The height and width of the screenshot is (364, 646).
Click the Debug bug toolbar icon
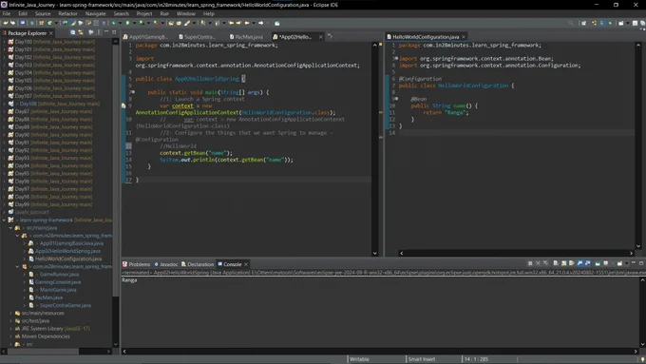(113, 23)
